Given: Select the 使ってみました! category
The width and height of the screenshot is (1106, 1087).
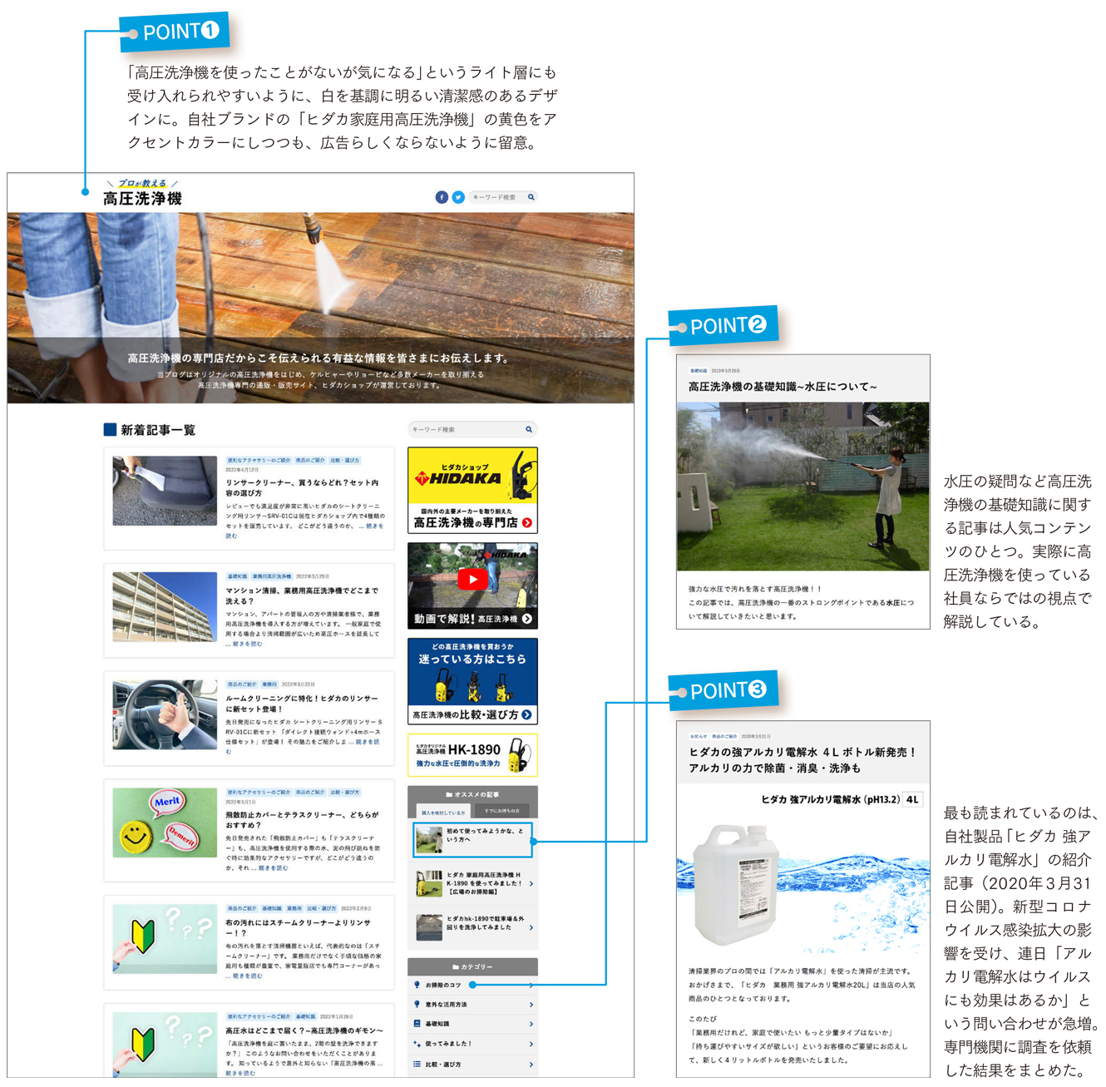Looking at the screenshot, I should [x=472, y=1044].
